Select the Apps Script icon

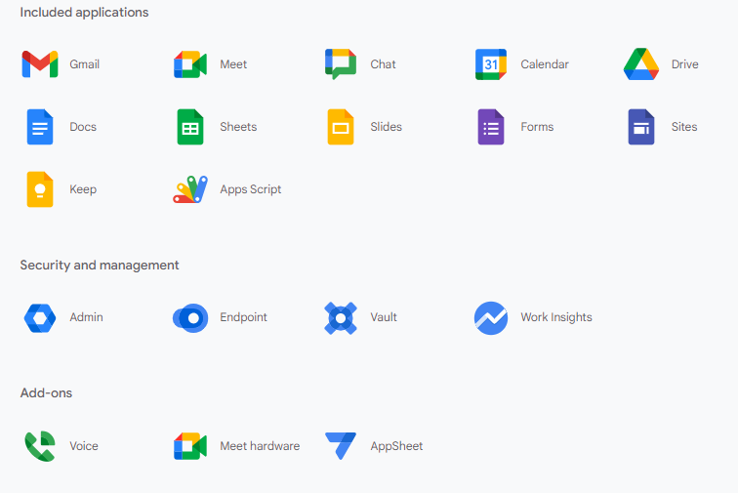click(190, 189)
